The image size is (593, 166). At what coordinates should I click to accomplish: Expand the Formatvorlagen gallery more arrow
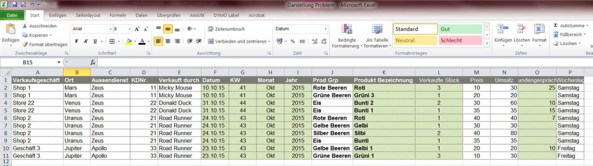click(487, 43)
